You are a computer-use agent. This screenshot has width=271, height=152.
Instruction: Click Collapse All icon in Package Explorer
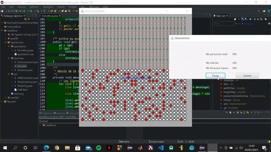click(x=25, y=19)
